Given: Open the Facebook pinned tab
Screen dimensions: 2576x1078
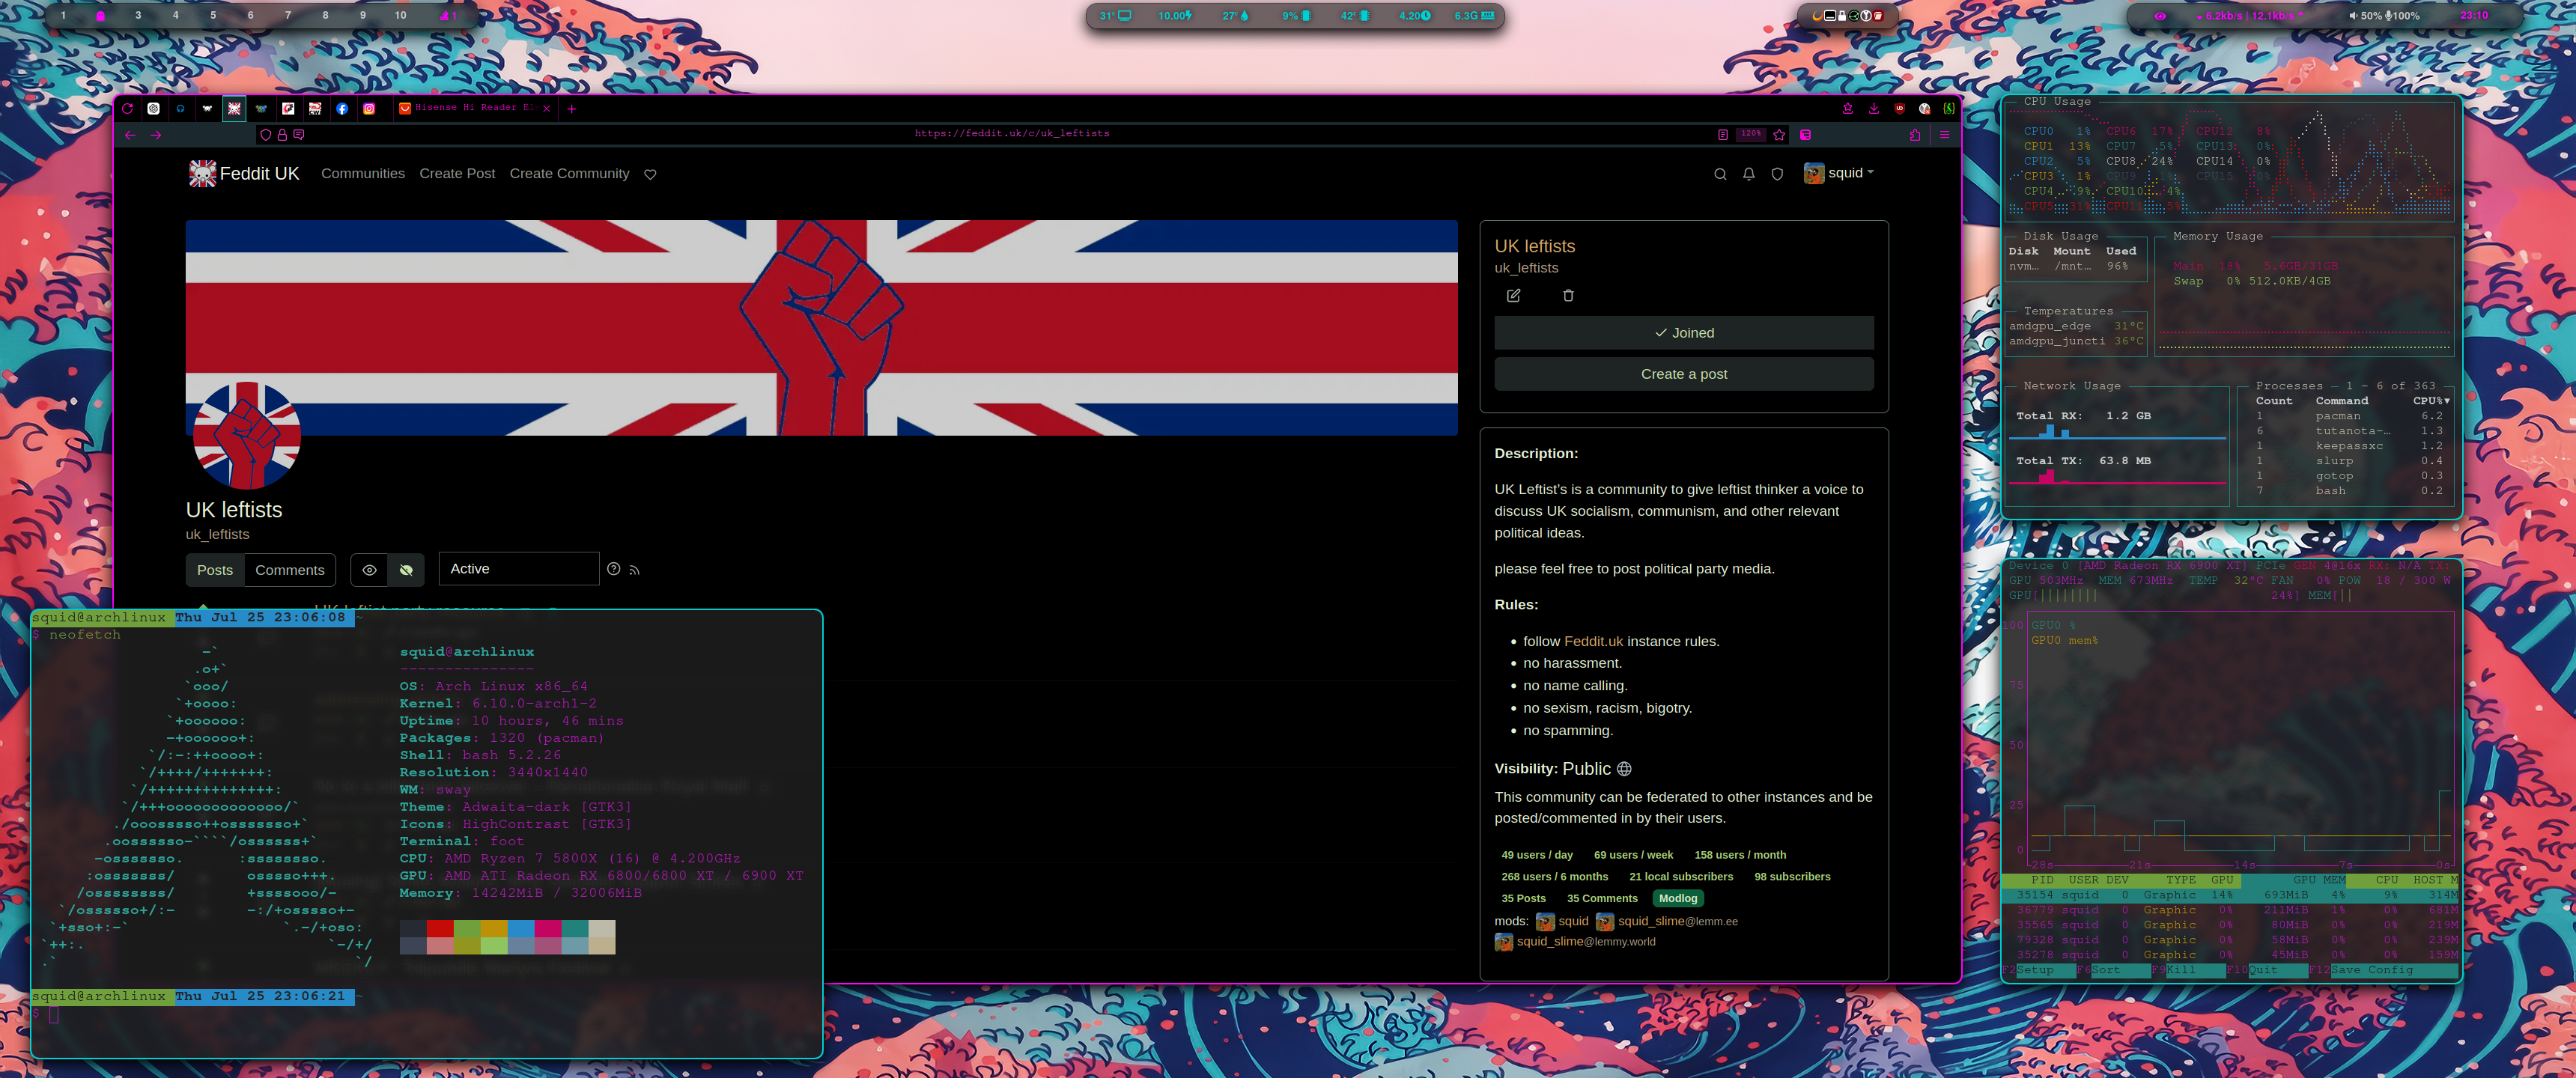Looking at the screenshot, I should tap(342, 108).
